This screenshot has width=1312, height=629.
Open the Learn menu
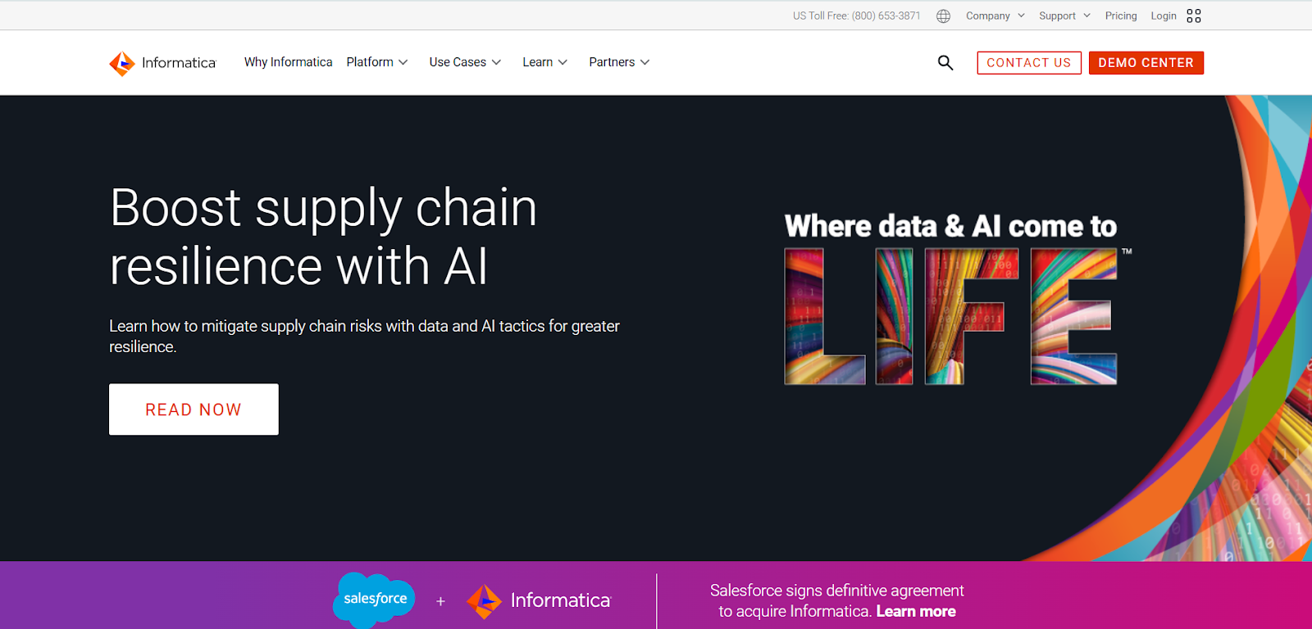point(544,62)
